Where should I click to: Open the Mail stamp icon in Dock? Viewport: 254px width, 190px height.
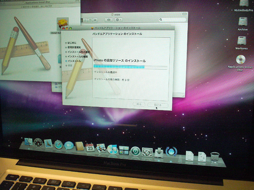click(48, 143)
